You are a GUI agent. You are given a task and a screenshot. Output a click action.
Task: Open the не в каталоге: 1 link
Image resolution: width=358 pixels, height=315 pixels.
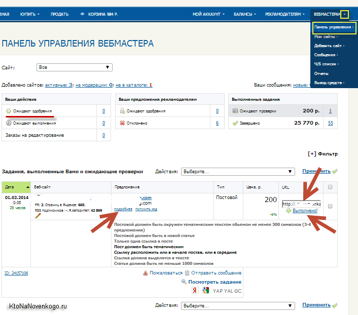(x=134, y=85)
